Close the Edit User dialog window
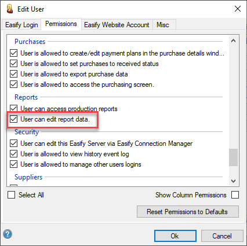The image size is (247, 246). click(x=238, y=9)
